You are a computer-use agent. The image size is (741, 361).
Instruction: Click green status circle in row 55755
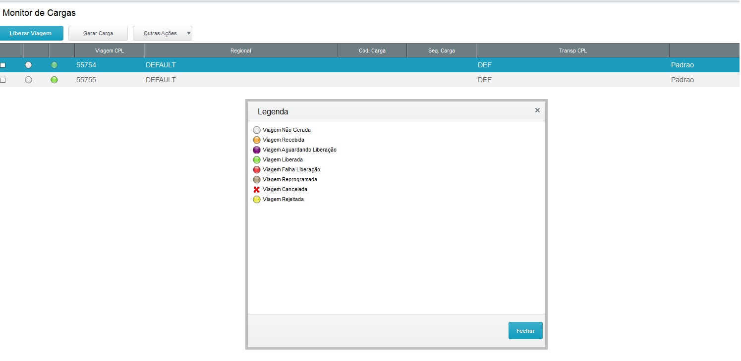click(54, 80)
